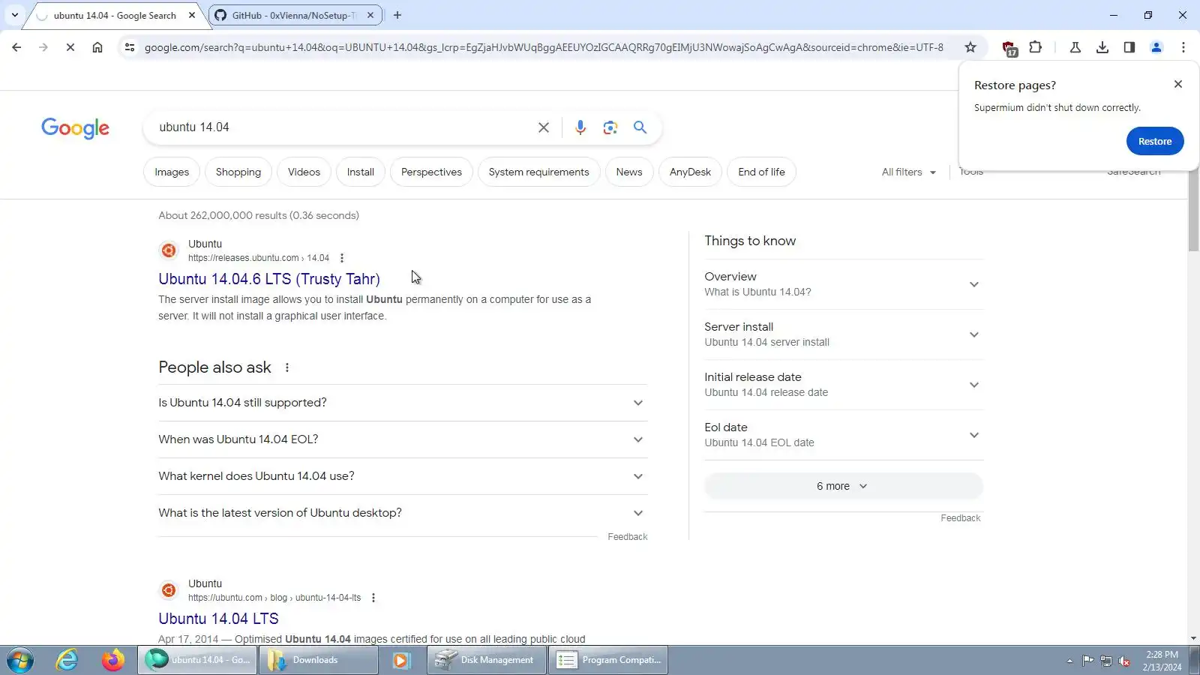
Task: Open the Extensions puzzle menu
Action: (x=1036, y=47)
